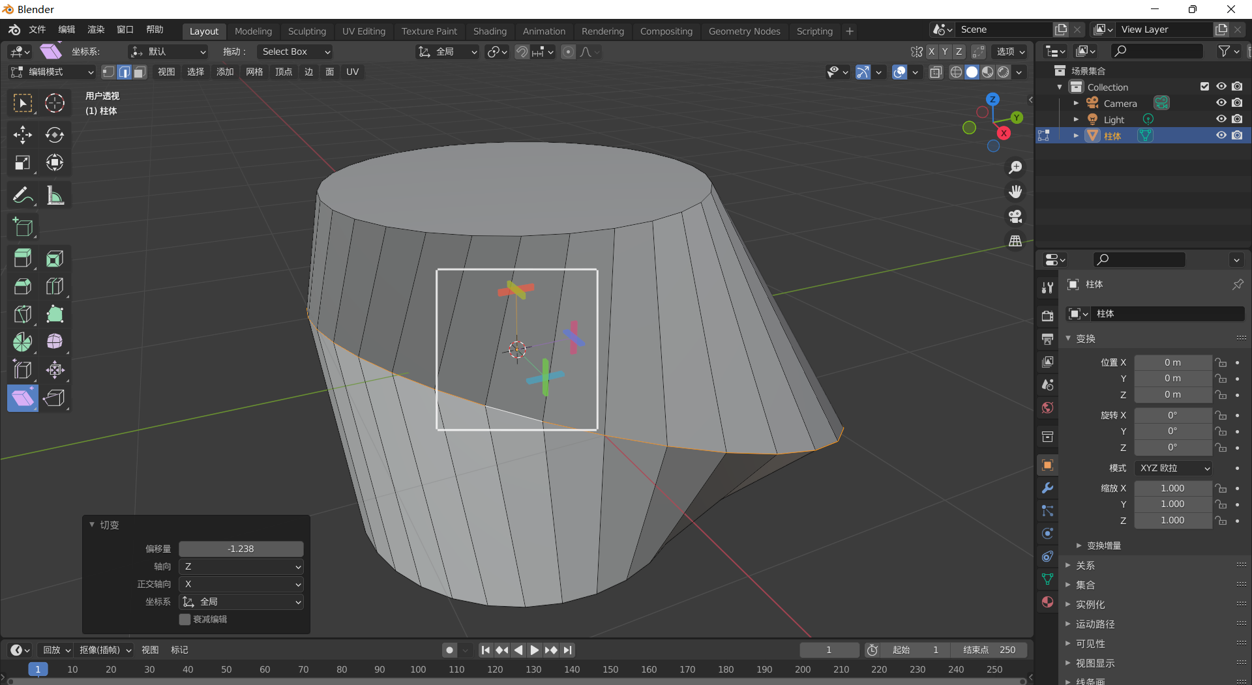Select the Annotate tool

(23, 195)
